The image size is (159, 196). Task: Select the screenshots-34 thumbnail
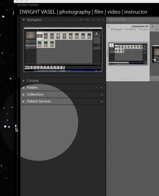(128, 54)
